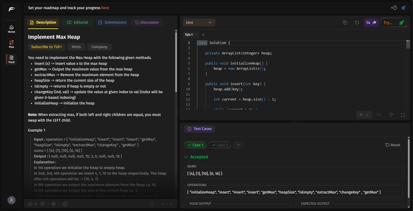413x211 pixels.
Task: Click the 'Set your roadmap and track' banner text
Action: point(64,8)
